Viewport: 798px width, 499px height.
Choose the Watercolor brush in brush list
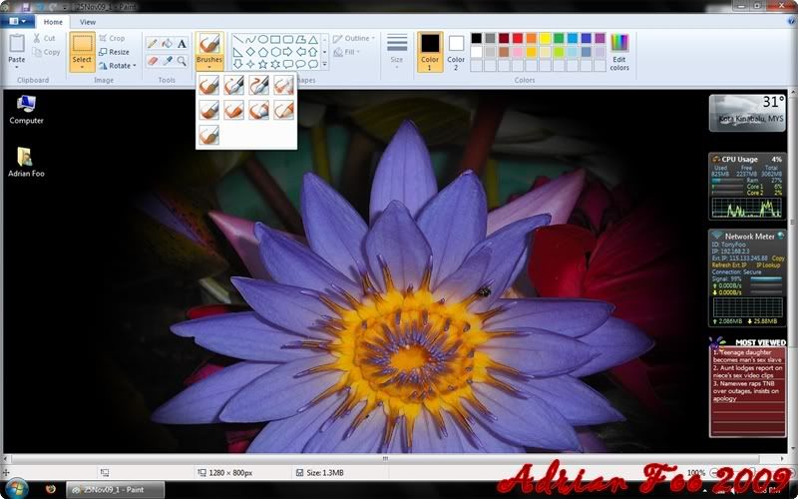[208, 135]
